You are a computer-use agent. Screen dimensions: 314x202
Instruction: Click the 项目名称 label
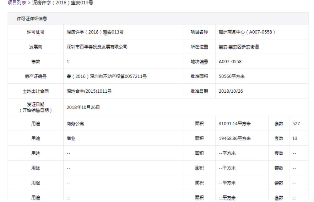pyautogui.click(x=199, y=32)
